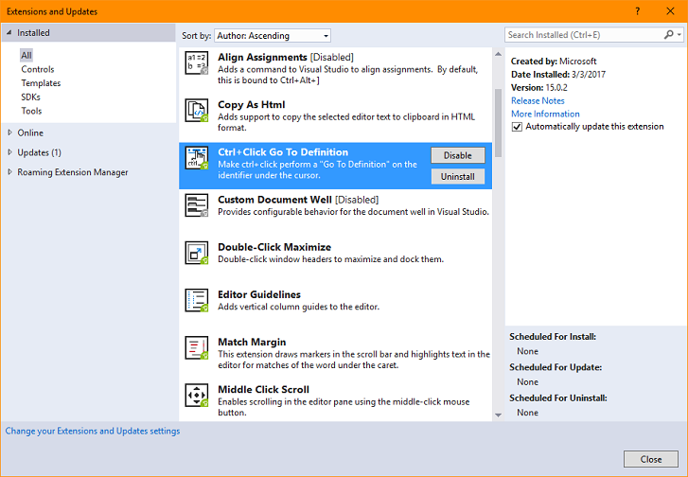The image size is (688, 477).
Task: Select the Double-Click Maximize title
Action: click(274, 247)
